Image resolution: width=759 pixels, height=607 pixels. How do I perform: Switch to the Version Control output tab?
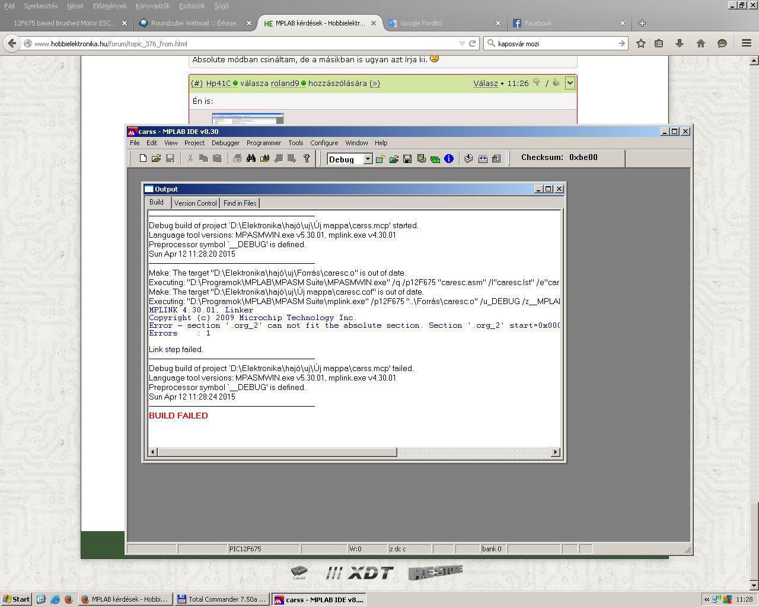pos(196,203)
